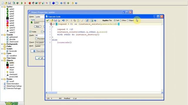Click OK in Object Properties window
Screen dimensions: 188x105
40,58
